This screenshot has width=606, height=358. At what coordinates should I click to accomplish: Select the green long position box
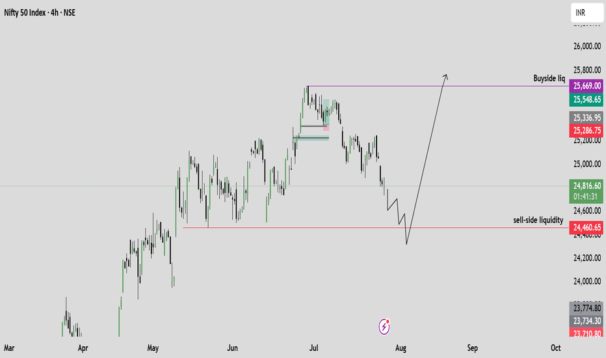pos(326,112)
